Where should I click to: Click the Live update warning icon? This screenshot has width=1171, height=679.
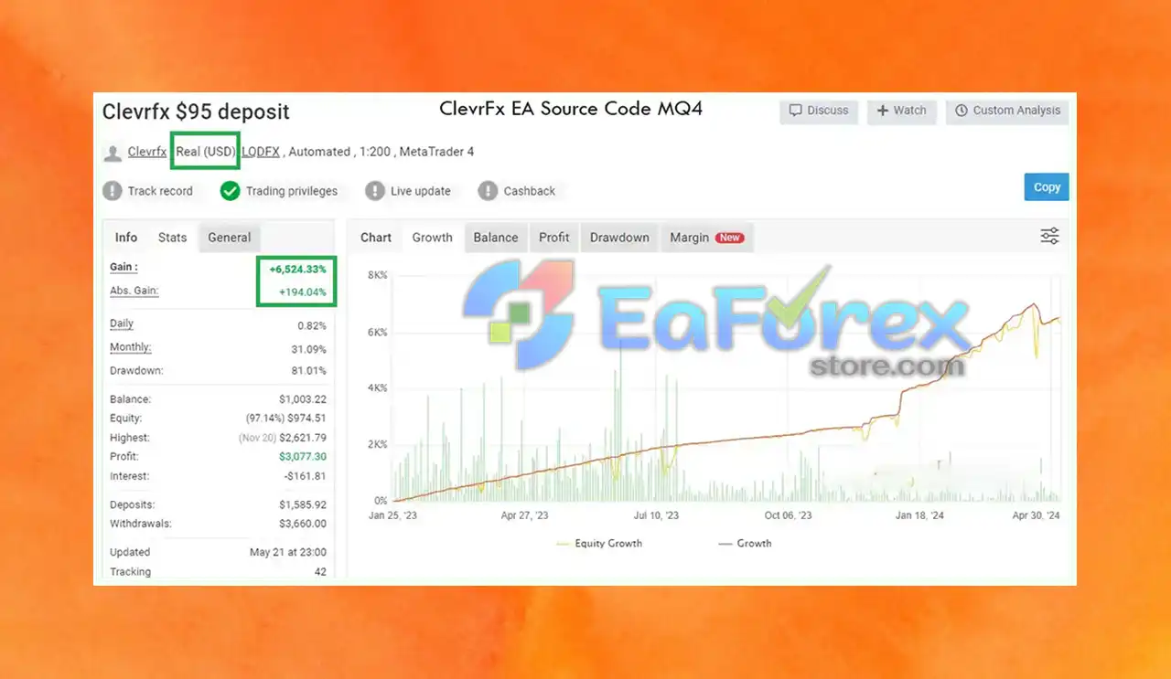click(x=374, y=191)
